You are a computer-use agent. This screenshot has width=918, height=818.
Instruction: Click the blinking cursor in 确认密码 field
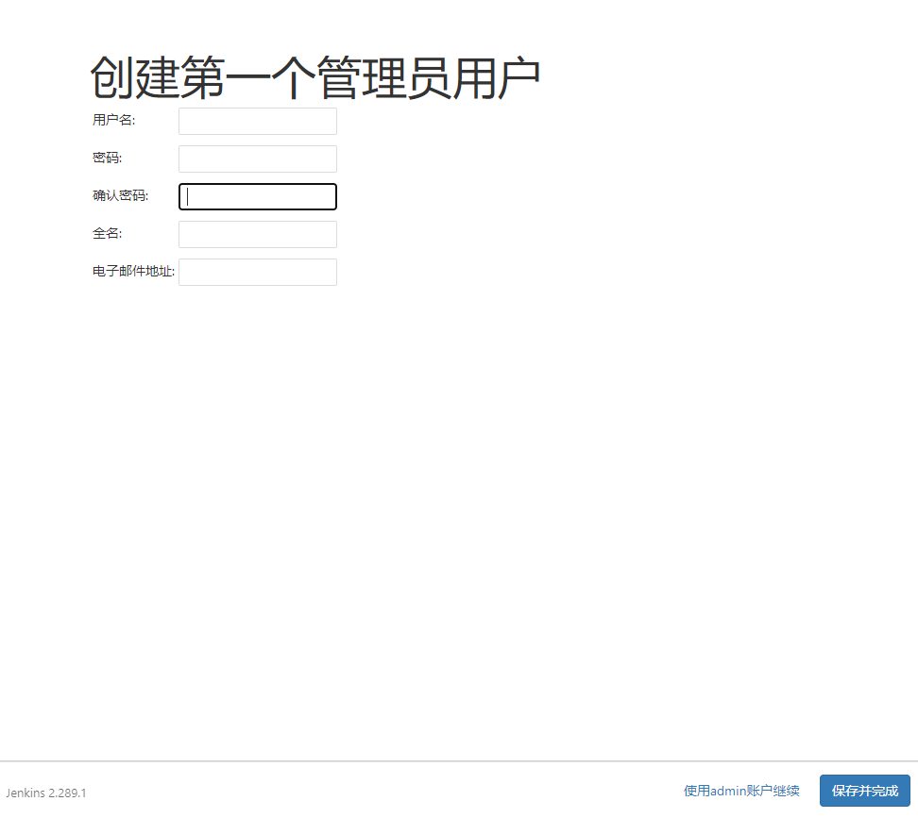point(188,196)
